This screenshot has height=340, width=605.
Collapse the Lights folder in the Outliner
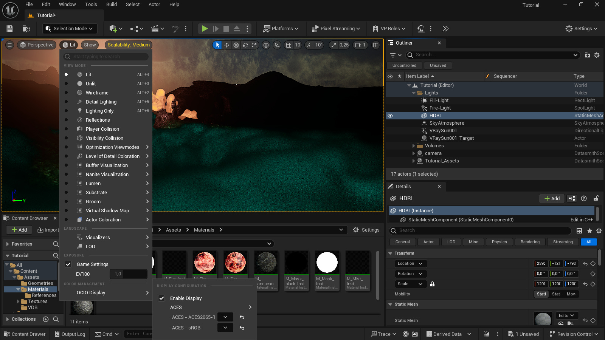tap(413, 93)
